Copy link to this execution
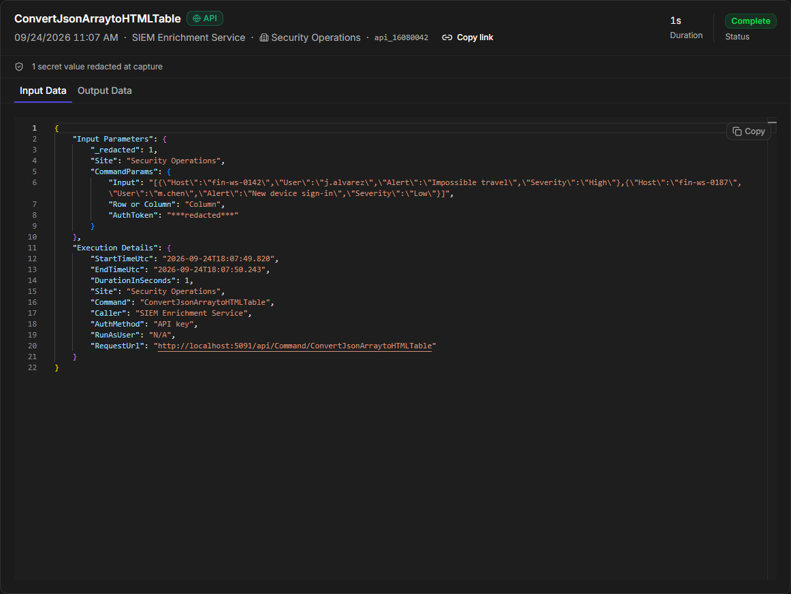This screenshot has height=594, width=791. click(468, 37)
